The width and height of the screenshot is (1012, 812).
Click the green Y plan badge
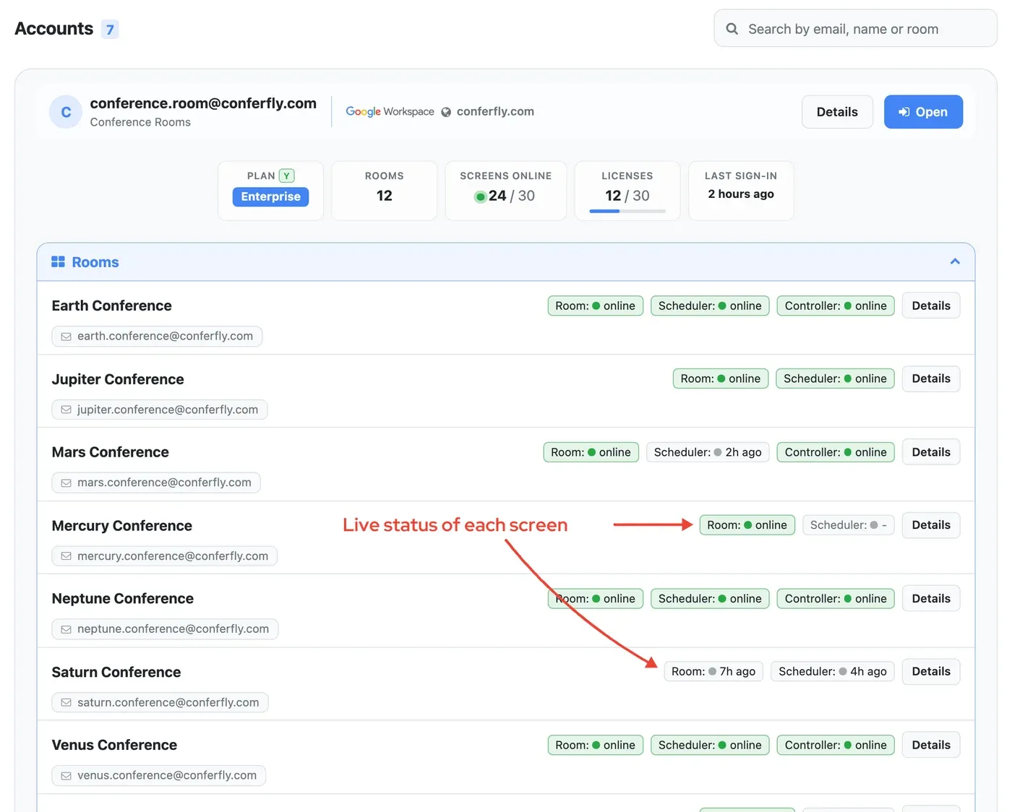pyautogui.click(x=286, y=176)
